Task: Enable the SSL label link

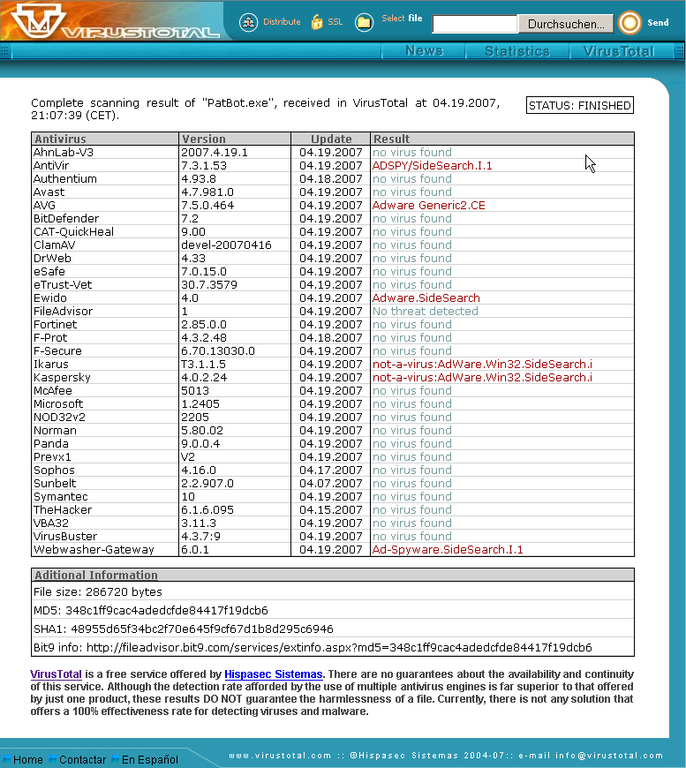Action: click(x=335, y=21)
